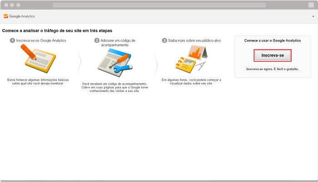
Task: Click 'Saiba mais sobre seu público-alvo' step title
Action: coord(194,40)
